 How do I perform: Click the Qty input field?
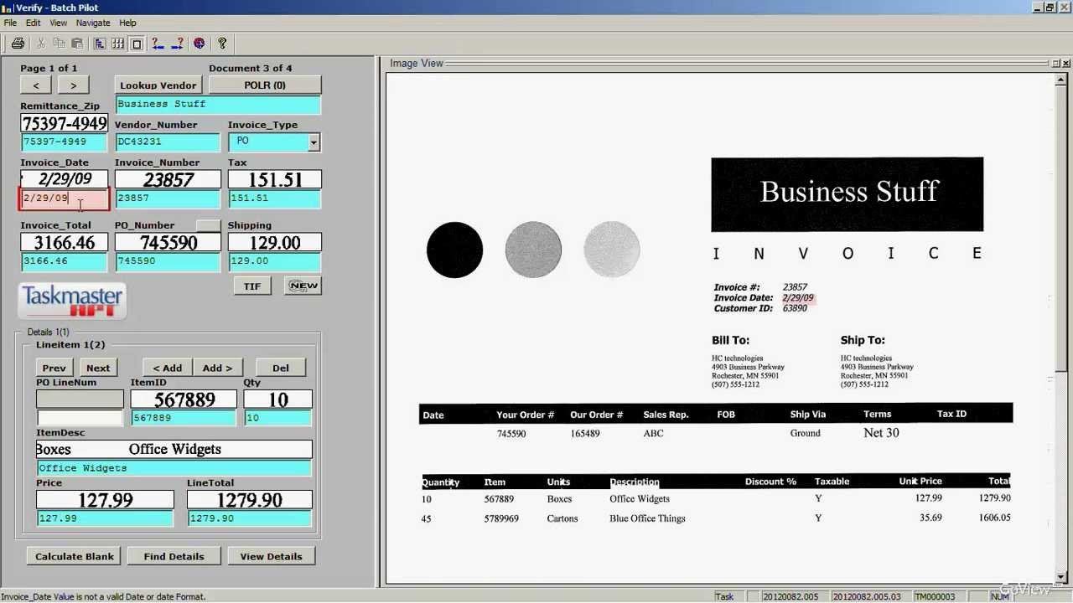pyautogui.click(x=277, y=418)
